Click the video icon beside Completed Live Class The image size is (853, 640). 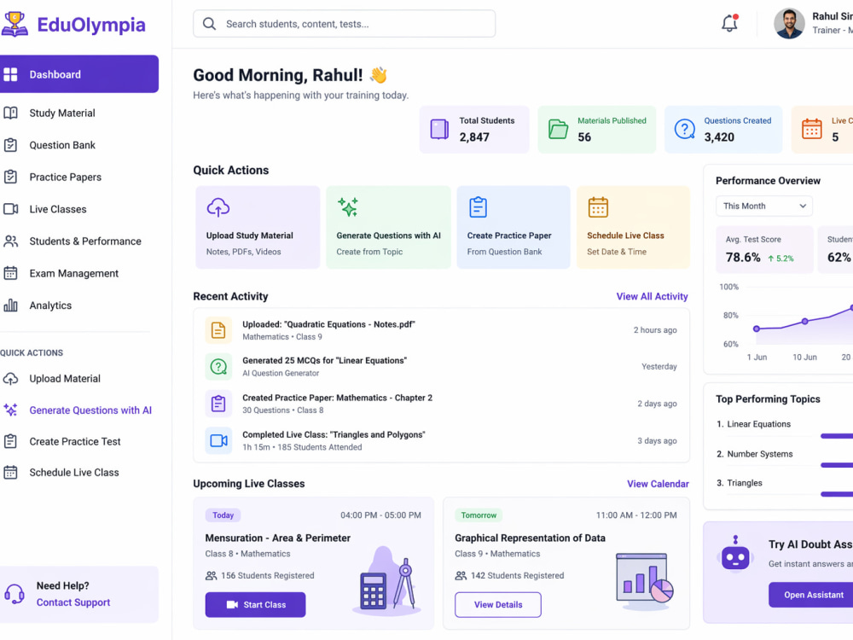point(218,441)
